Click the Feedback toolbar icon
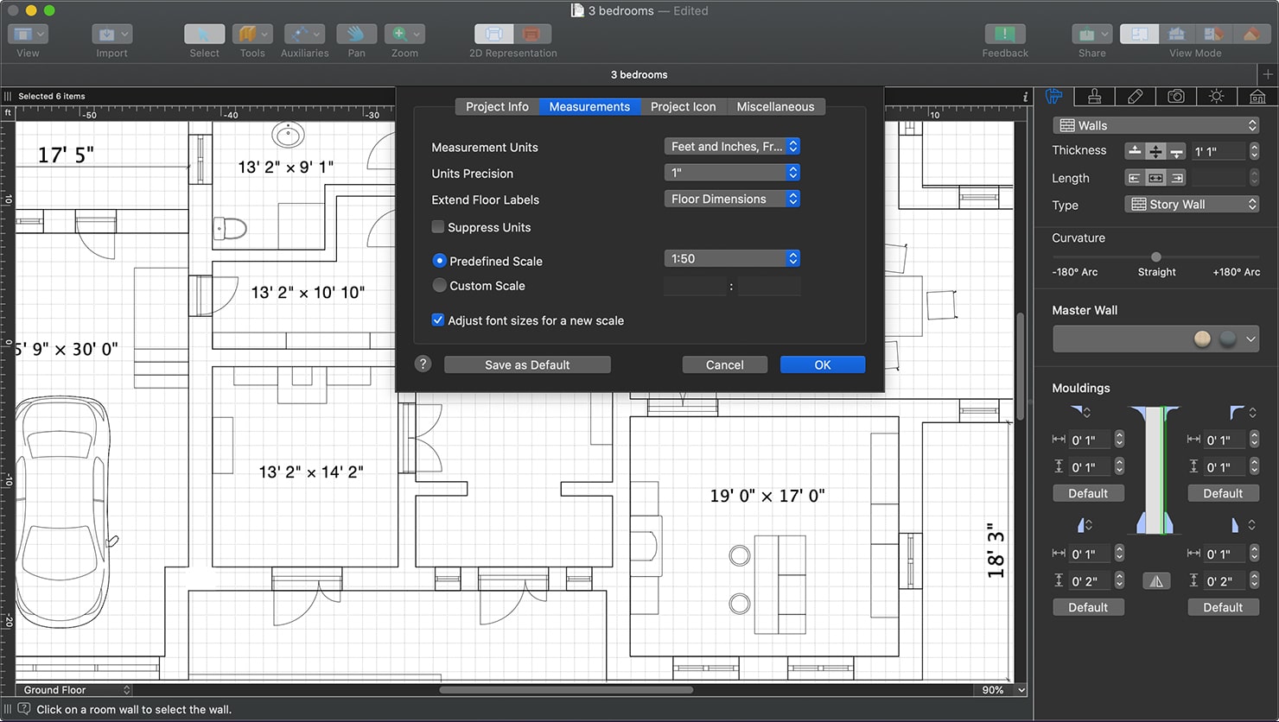The height and width of the screenshot is (722, 1279). tap(1004, 35)
